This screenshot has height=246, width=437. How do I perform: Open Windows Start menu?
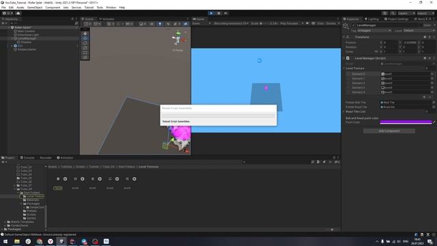click(x=5, y=241)
